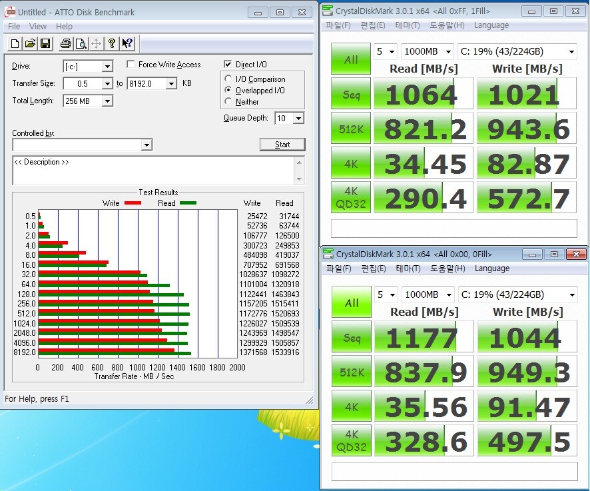The image size is (590, 491).
Task: Click the question mark About icon
Action: (x=111, y=44)
